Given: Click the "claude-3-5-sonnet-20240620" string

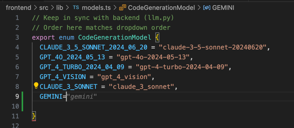Looking at the screenshot, I should coord(212,47).
